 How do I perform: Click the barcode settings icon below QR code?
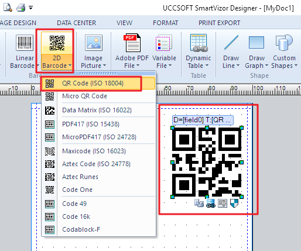(223, 203)
